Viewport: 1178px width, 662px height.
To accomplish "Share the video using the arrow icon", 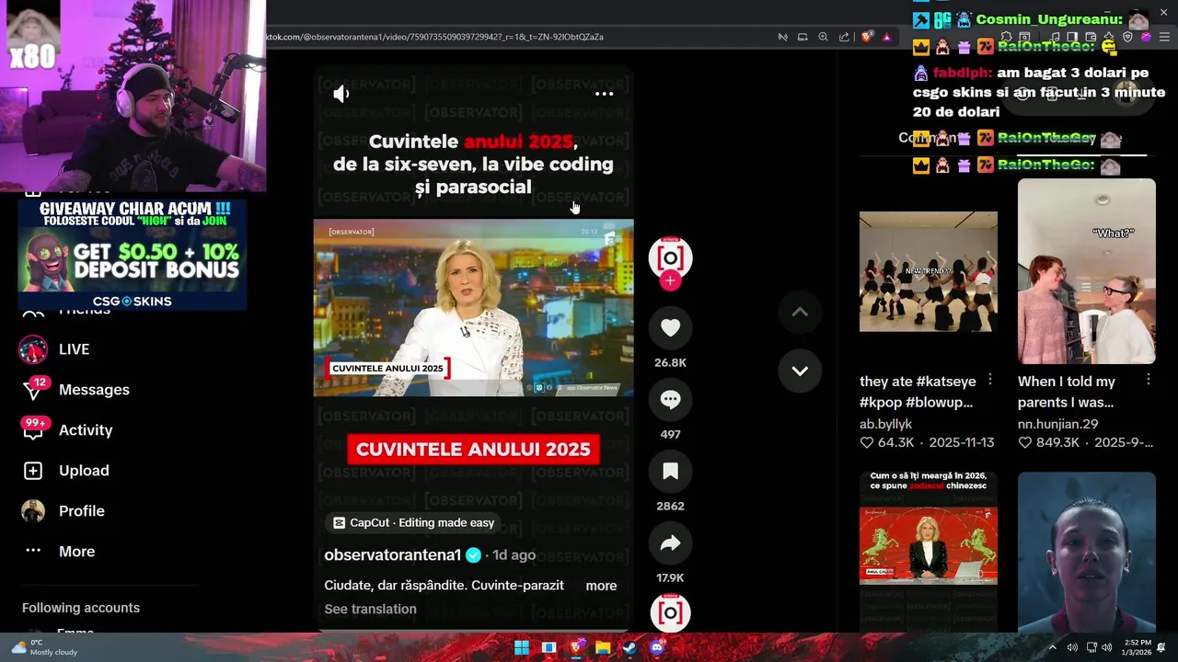I will coord(670,543).
